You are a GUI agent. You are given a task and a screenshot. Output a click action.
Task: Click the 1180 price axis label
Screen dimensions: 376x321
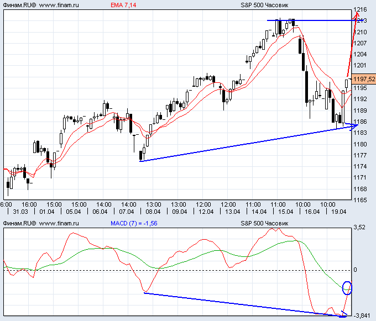point(360,144)
